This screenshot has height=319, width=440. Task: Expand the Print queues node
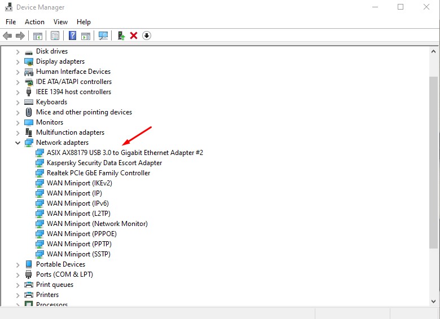(17, 285)
